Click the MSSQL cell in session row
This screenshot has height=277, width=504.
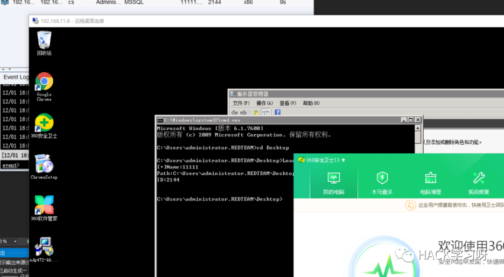pos(134,3)
